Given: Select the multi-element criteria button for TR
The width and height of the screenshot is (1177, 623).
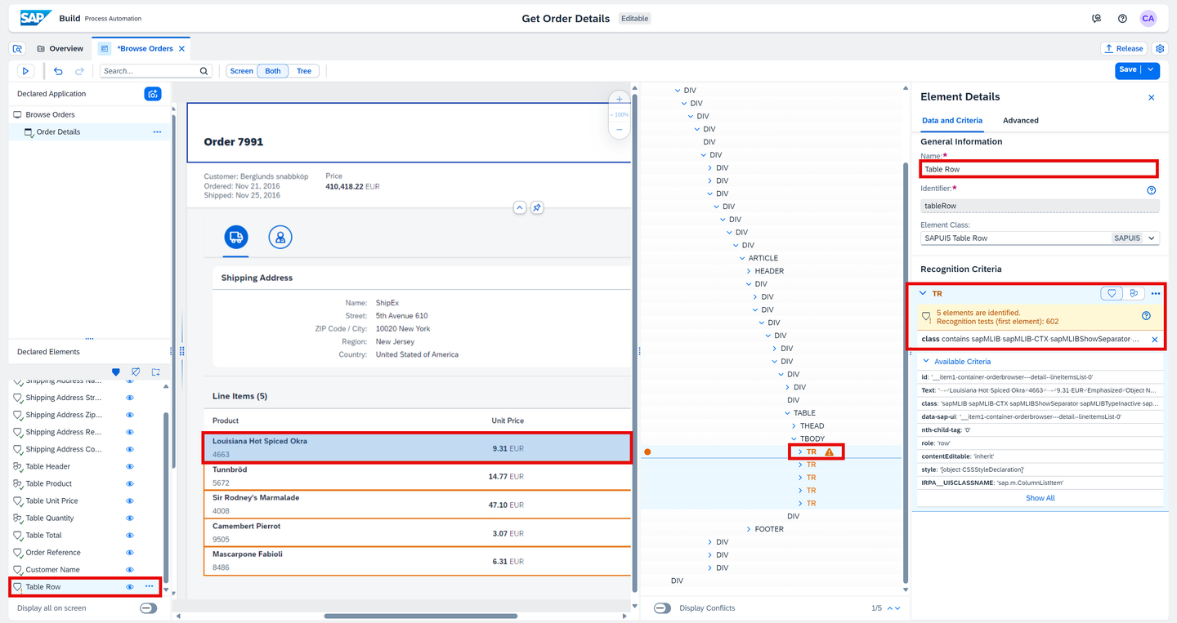Looking at the screenshot, I should [1134, 293].
